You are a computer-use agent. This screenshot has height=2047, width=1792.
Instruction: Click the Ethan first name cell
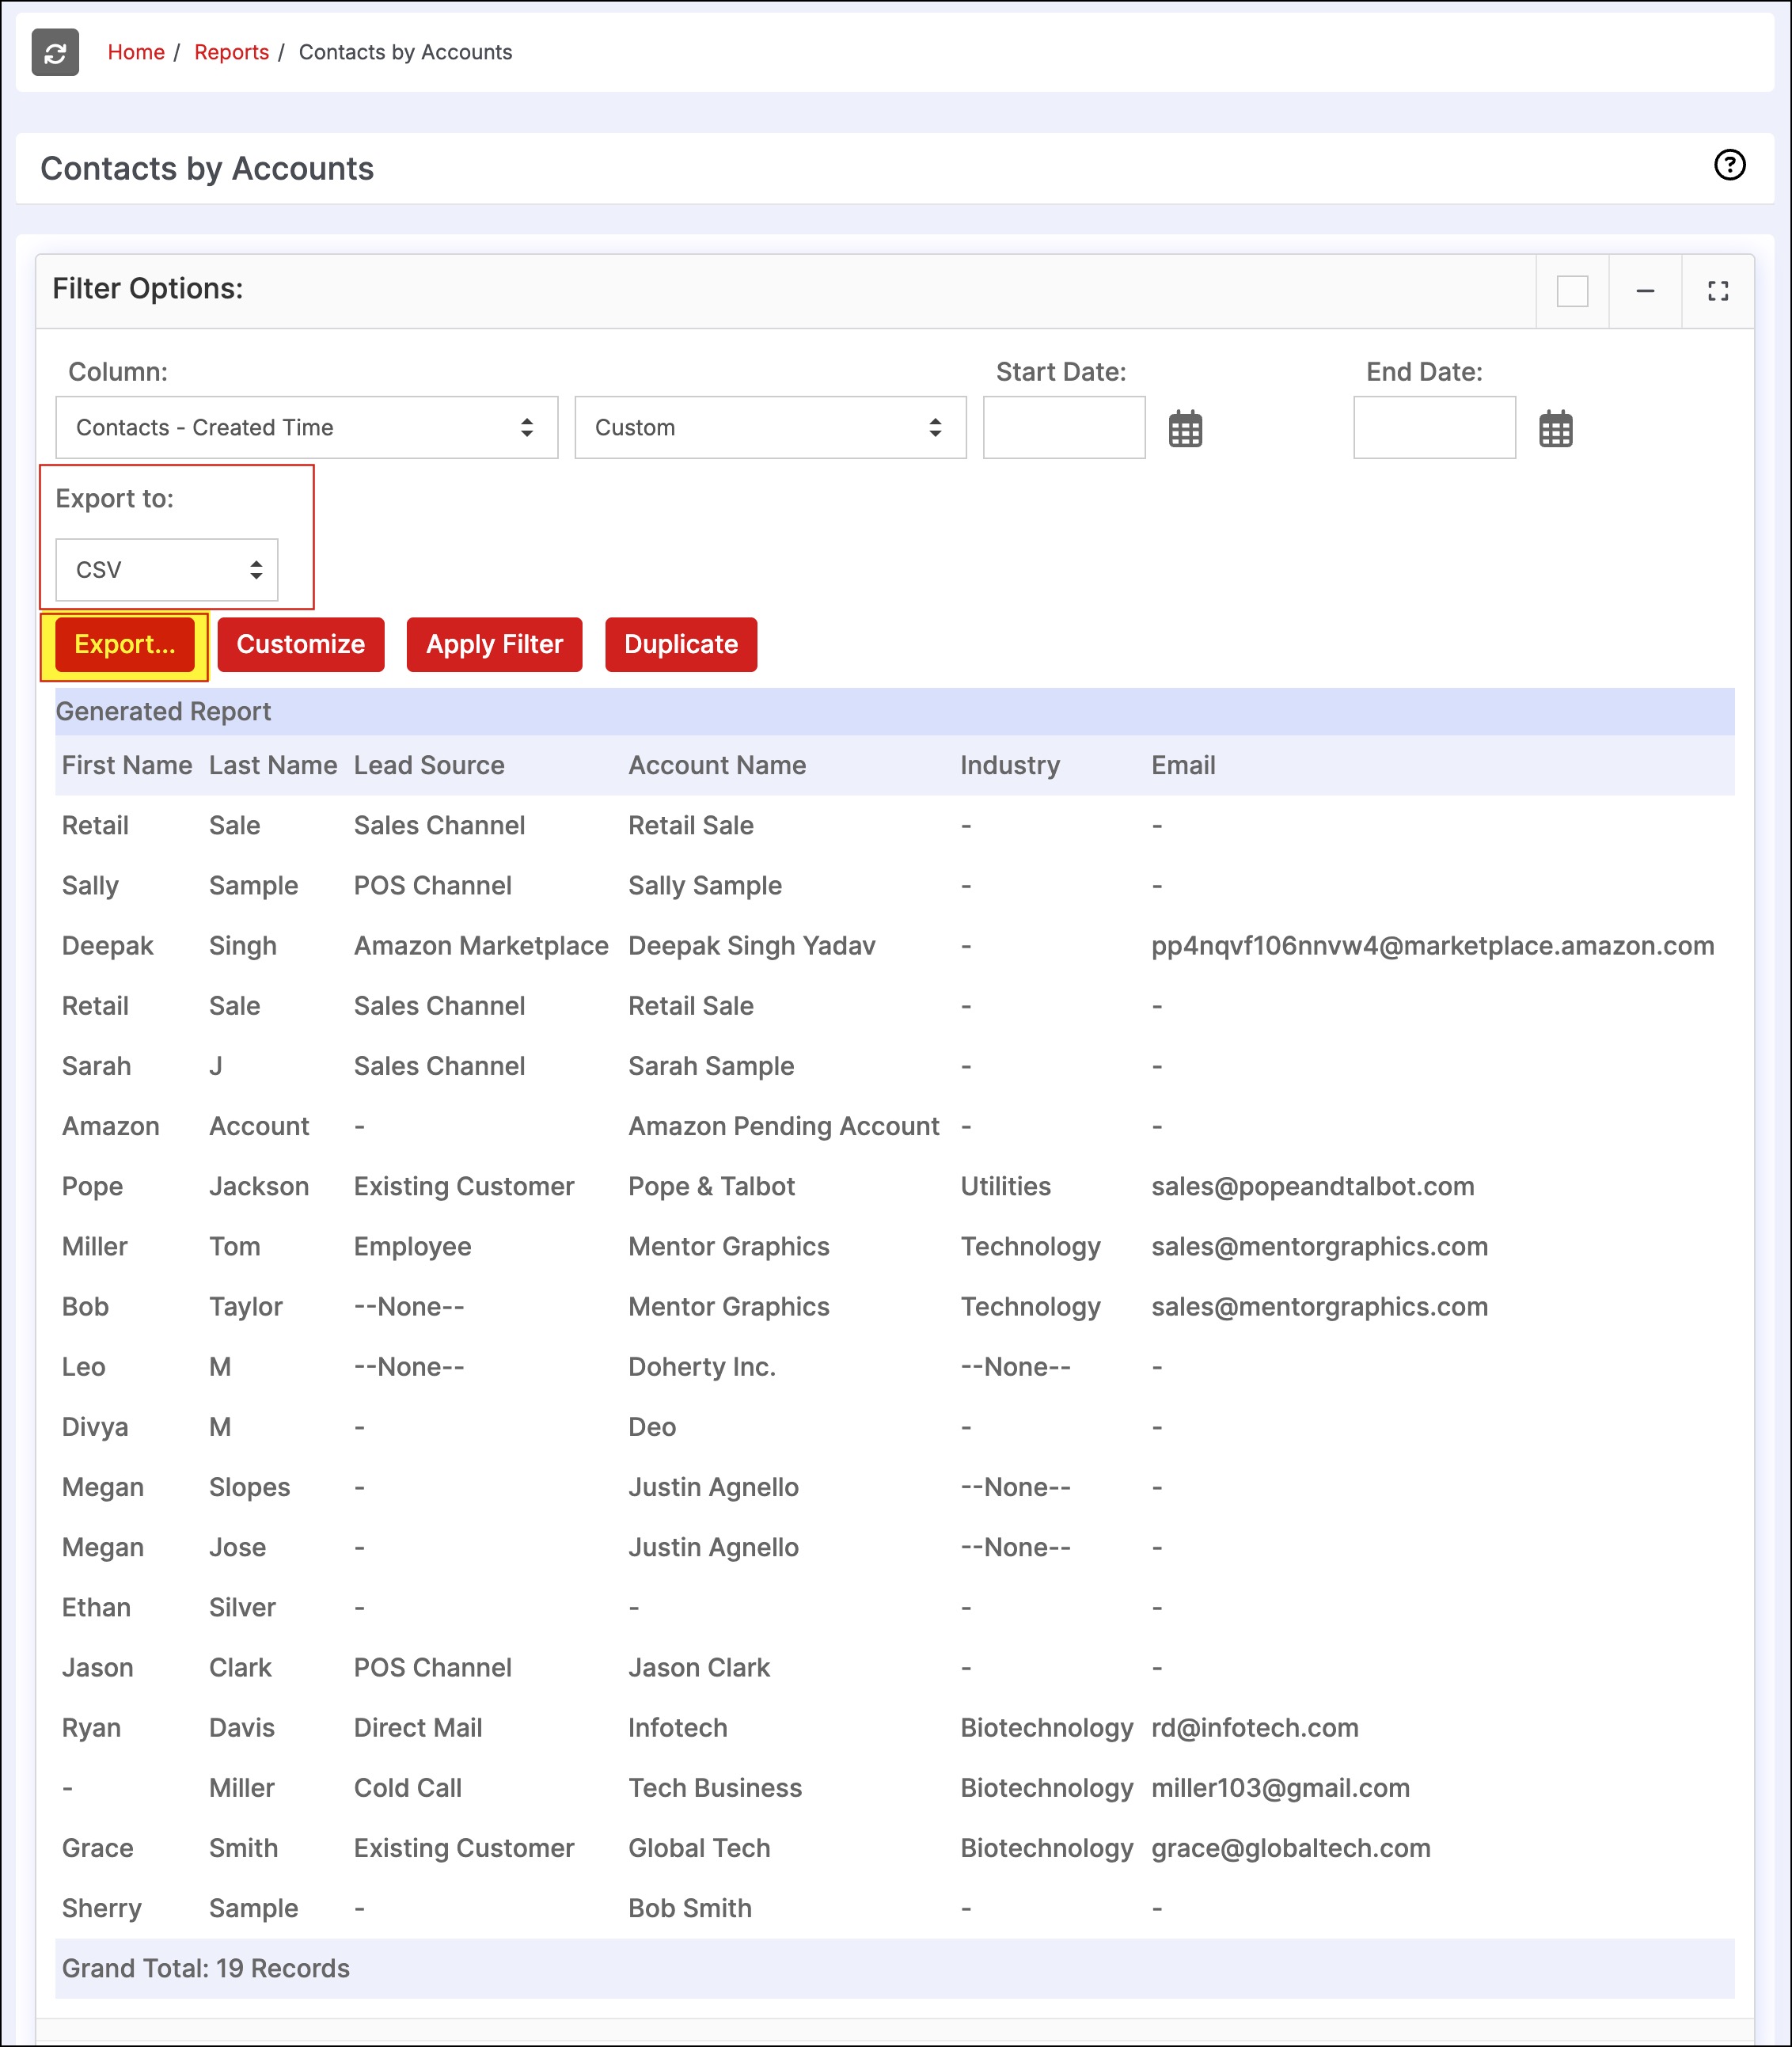[96, 1608]
